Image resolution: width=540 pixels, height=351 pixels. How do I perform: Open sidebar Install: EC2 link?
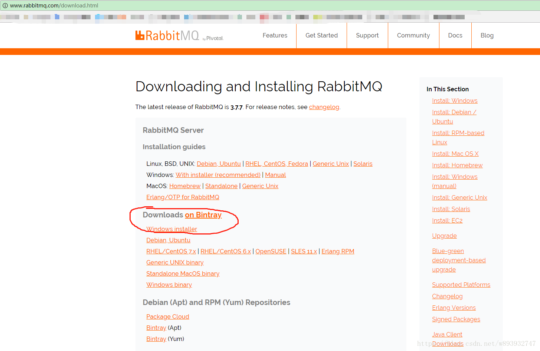447,220
